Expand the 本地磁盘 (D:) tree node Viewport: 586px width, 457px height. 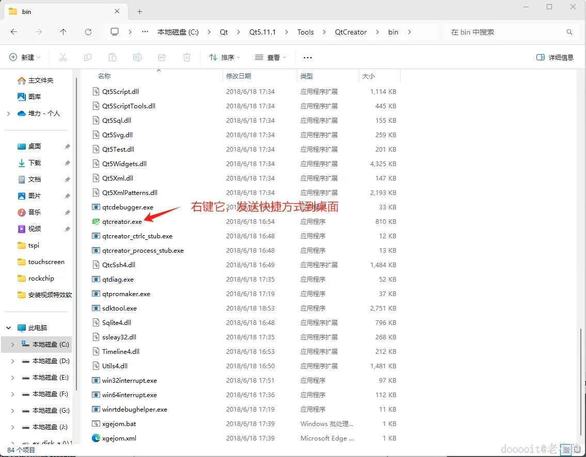pyautogui.click(x=13, y=361)
